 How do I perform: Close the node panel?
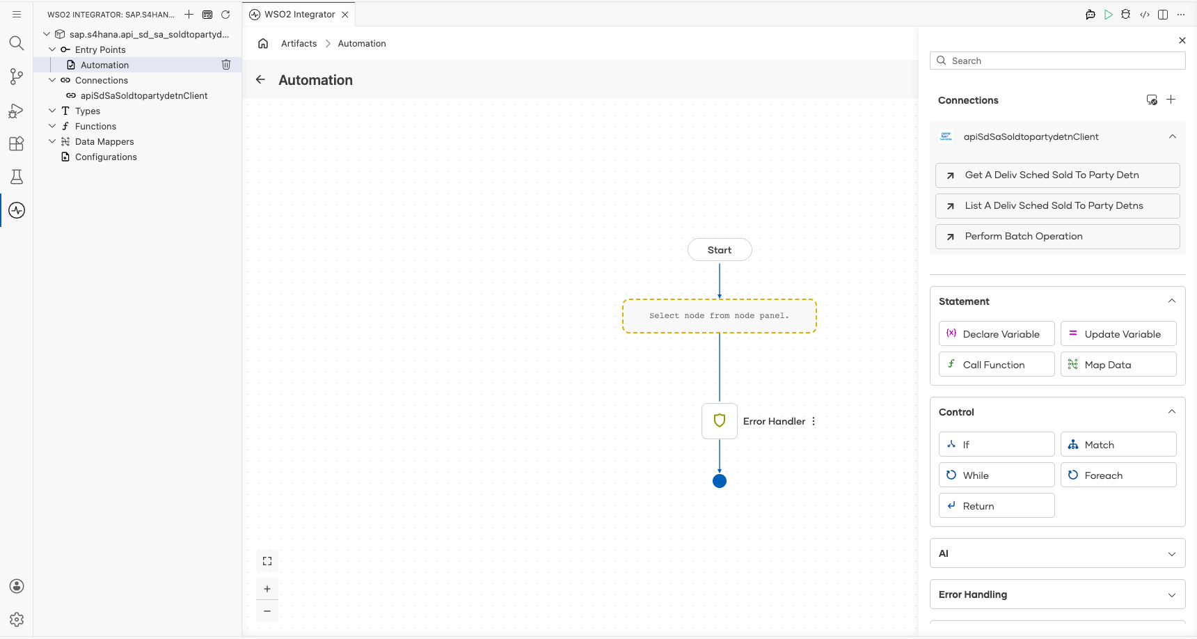pos(1182,40)
